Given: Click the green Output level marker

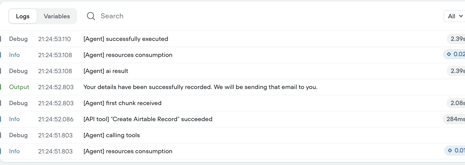Looking at the screenshot, I should pyautogui.click(x=1, y=87).
